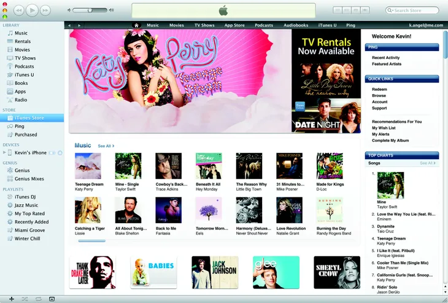Open the Movies store tab
Viewport: 448px width, 303px height.
[177, 25]
